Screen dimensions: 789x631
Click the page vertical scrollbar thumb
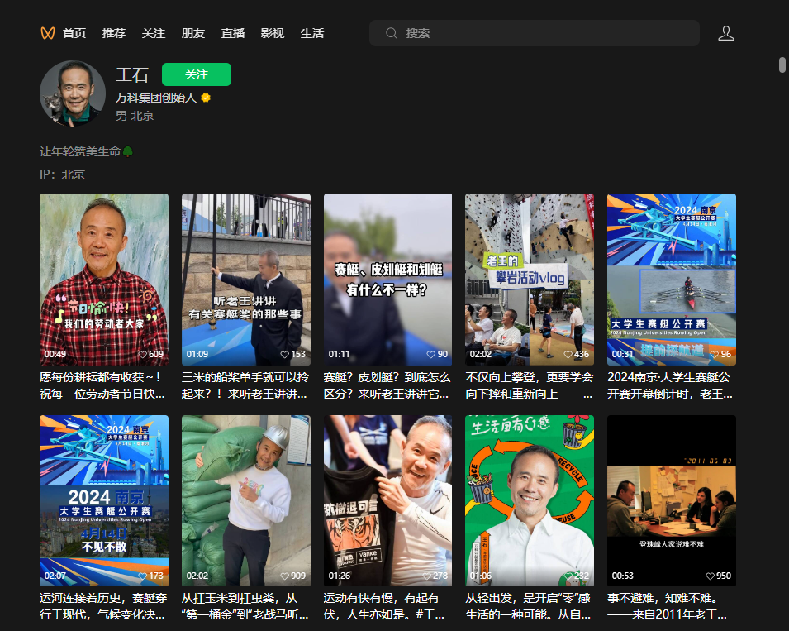[782, 65]
